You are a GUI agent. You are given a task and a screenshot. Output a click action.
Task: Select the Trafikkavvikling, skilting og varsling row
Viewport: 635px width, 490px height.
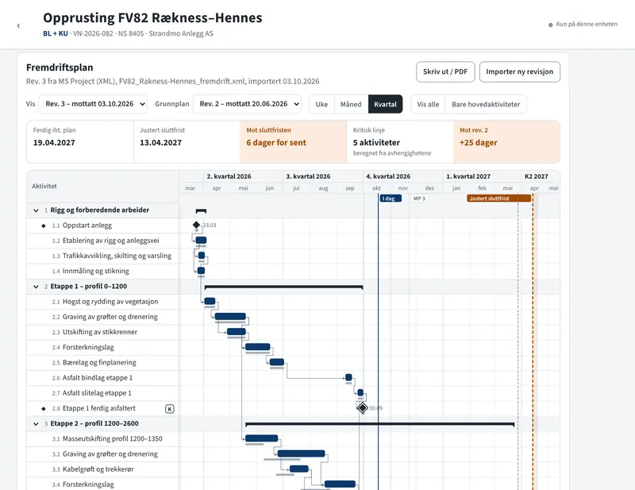point(103,257)
